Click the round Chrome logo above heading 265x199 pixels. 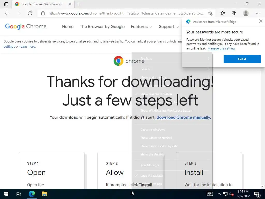119,61
